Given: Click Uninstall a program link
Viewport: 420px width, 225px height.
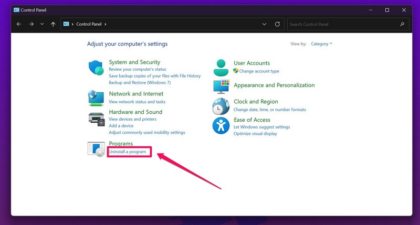Looking at the screenshot, I should (128, 152).
